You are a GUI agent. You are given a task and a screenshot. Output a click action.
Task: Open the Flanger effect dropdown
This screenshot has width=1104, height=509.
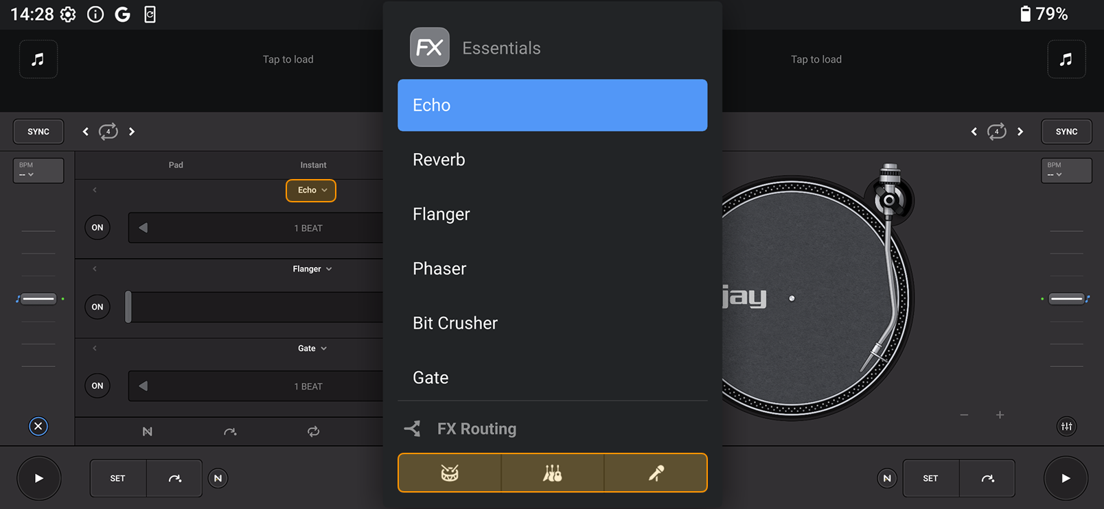coord(312,269)
